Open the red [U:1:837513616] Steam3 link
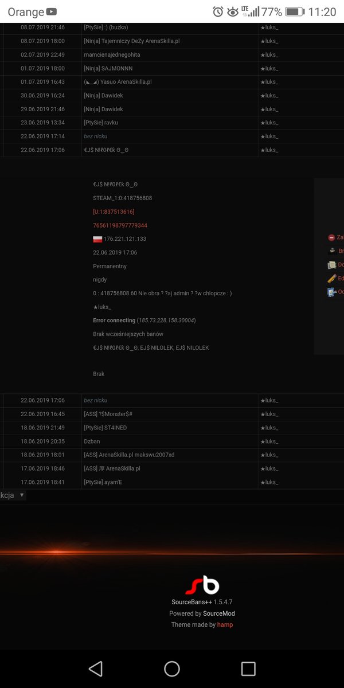344x688 pixels. [114, 212]
